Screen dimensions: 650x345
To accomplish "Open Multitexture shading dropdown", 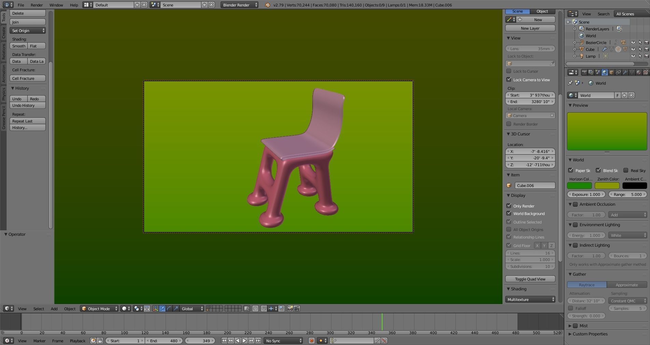I will (530, 299).
